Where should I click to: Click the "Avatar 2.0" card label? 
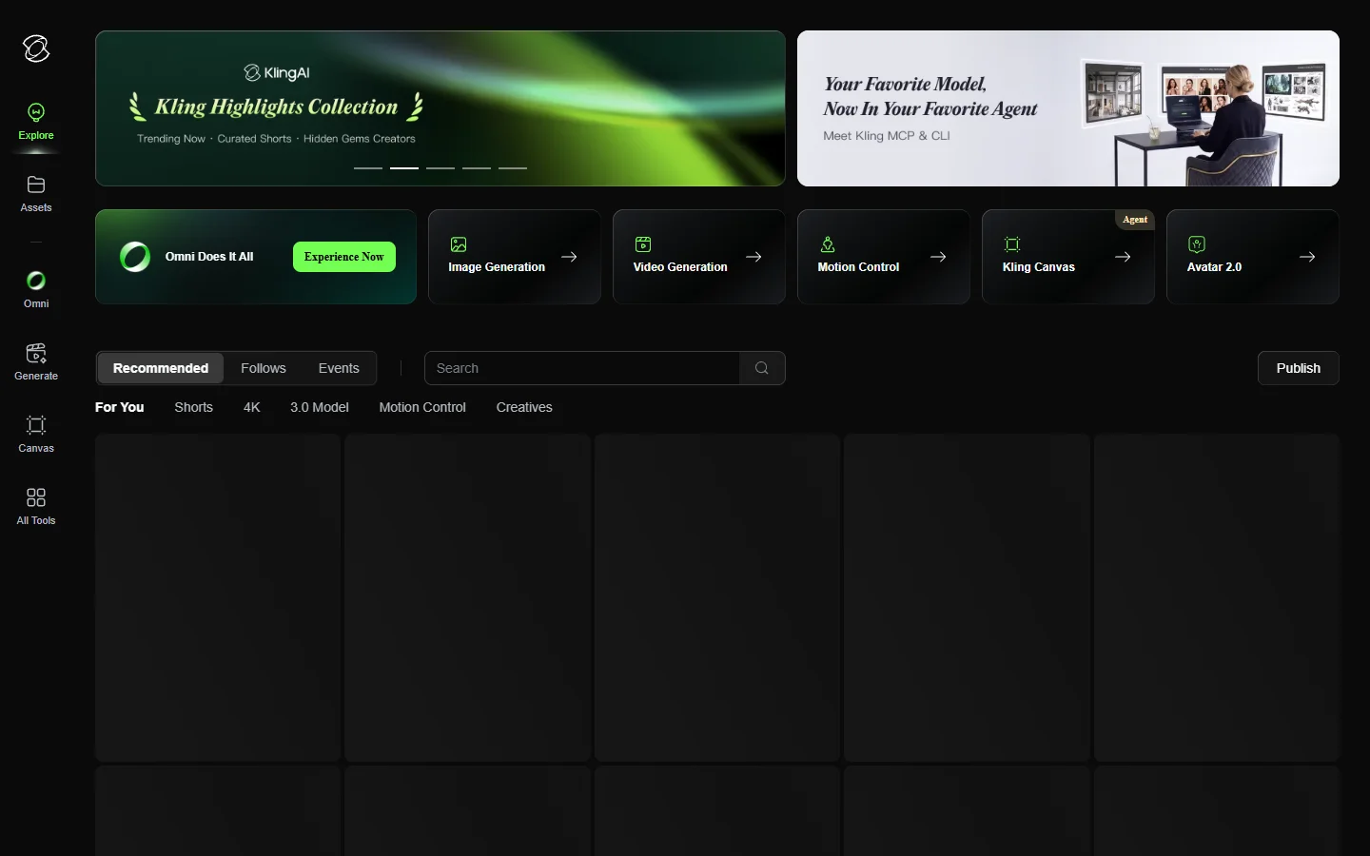[x=1214, y=267]
